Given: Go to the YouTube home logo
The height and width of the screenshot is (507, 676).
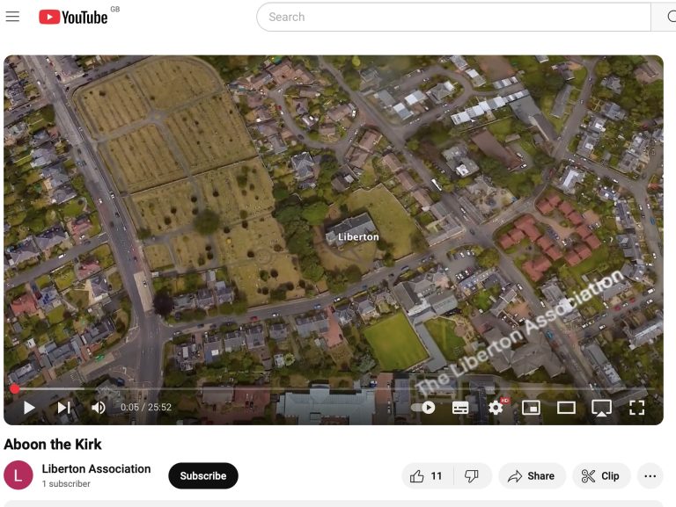Looking at the screenshot, I should tap(73, 18).
